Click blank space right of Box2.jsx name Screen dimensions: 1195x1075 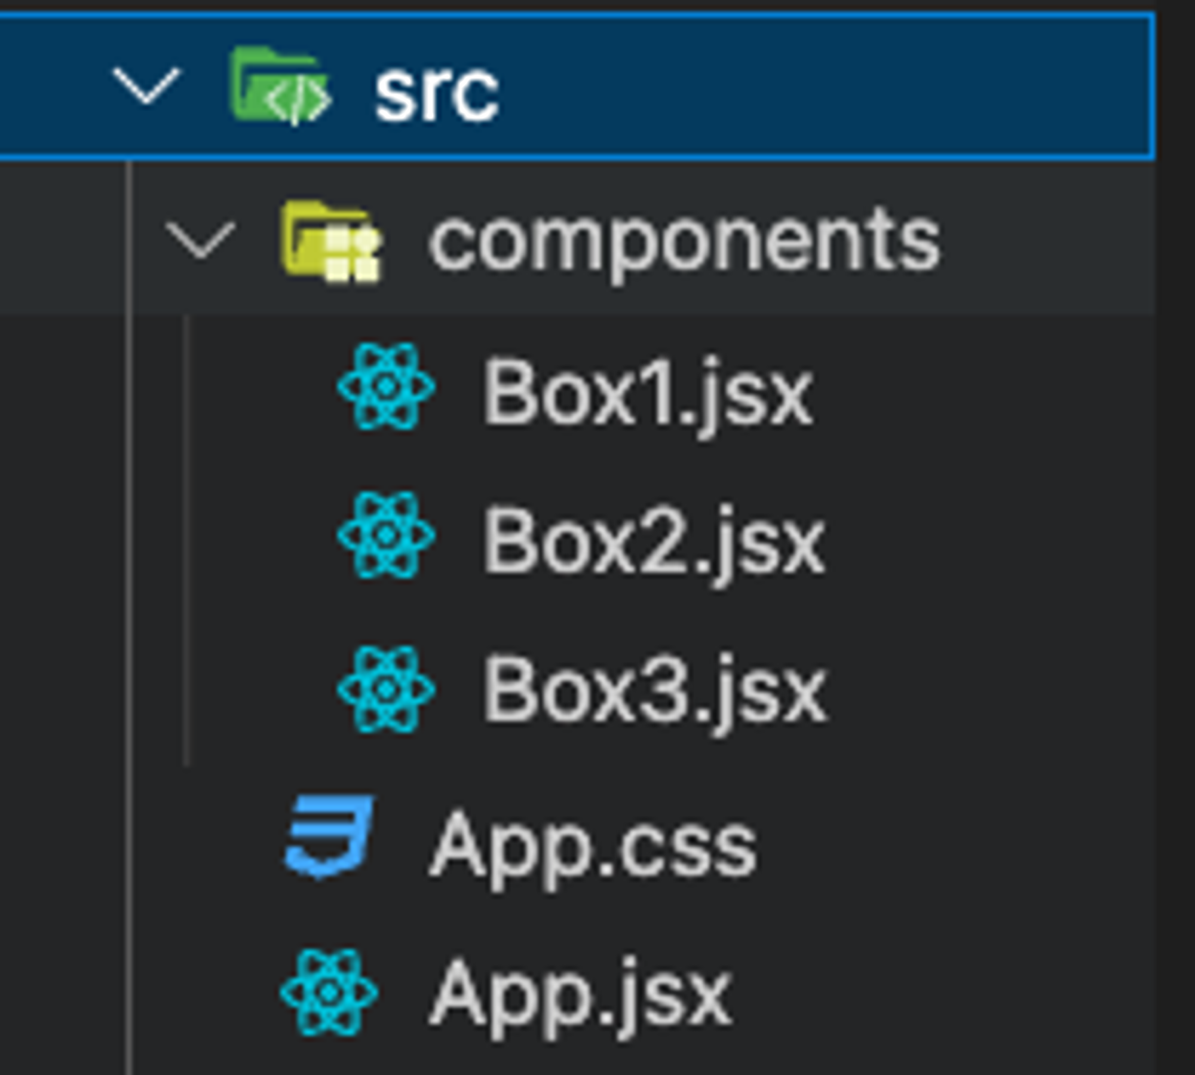(986, 538)
